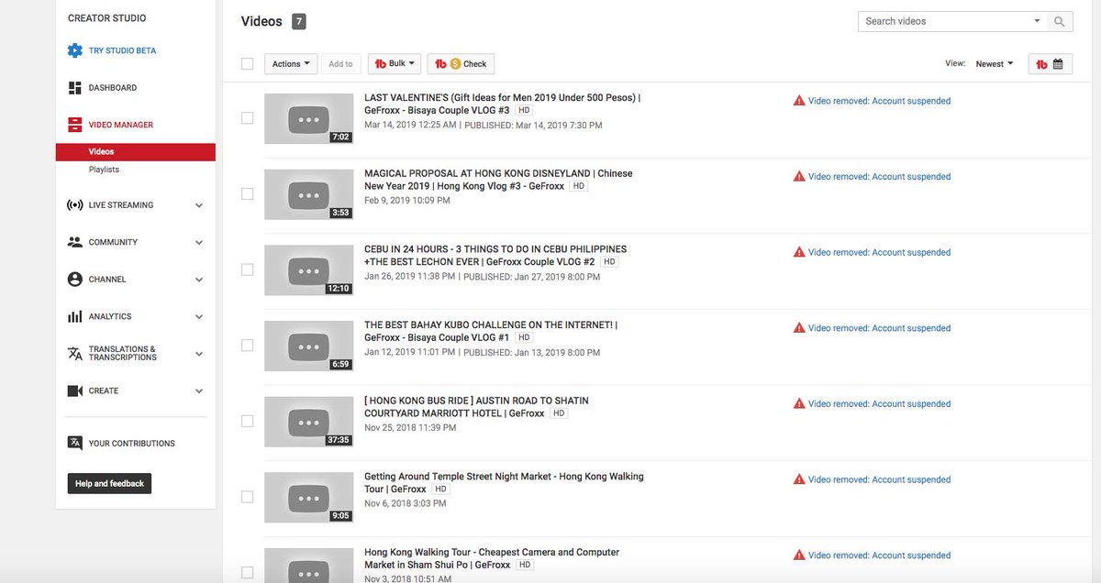
Task: Select the Cebu in 24 Hours checkbox
Action: click(247, 269)
